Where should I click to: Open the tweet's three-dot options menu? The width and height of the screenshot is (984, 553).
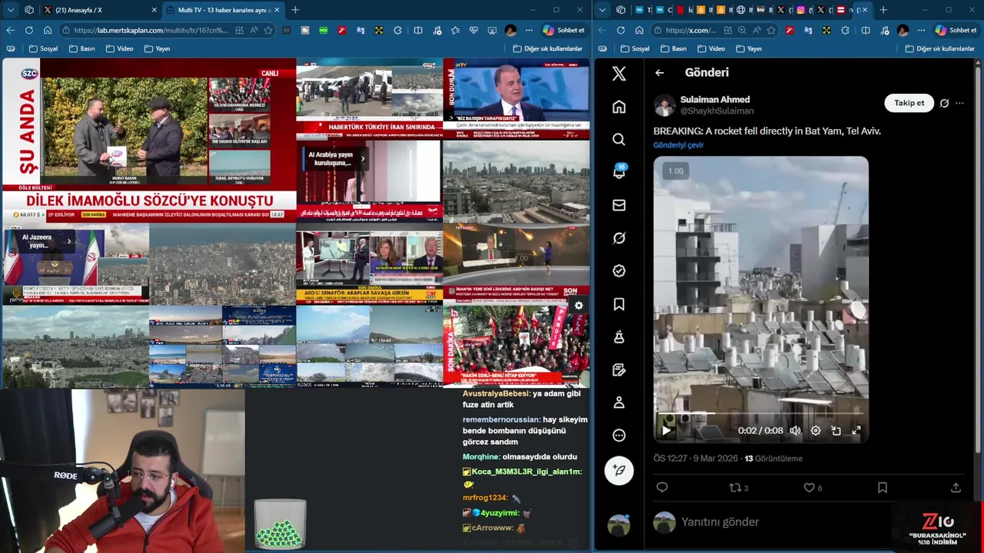[x=959, y=103]
